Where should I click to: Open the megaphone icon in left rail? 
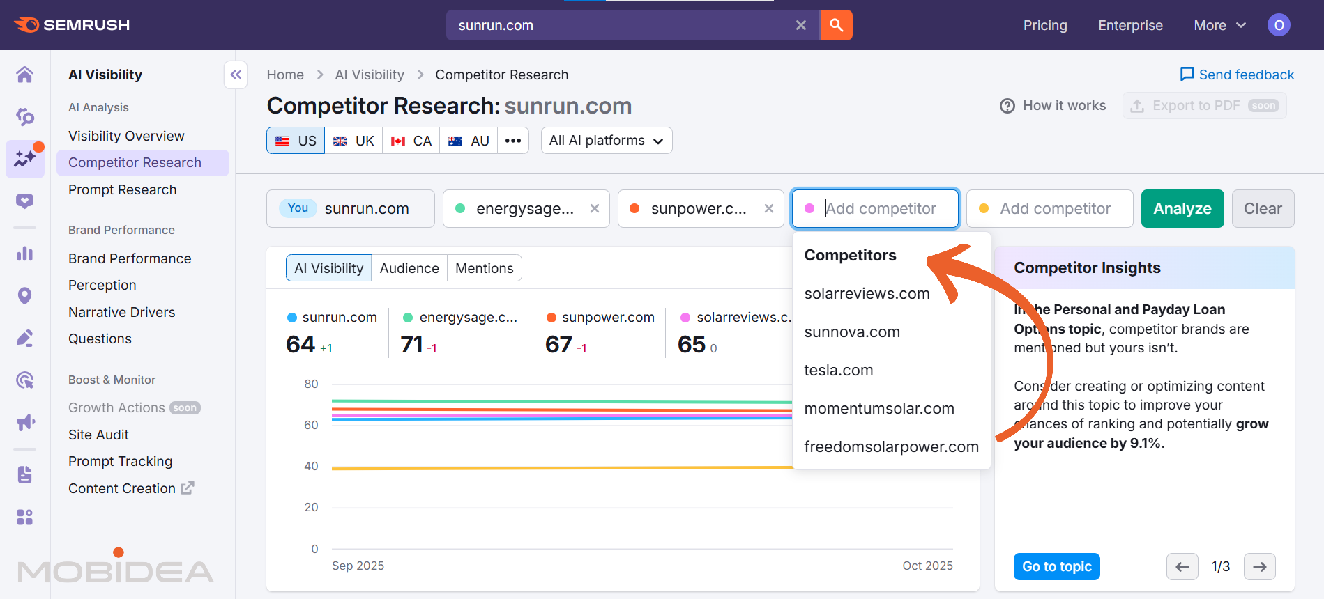tap(25, 423)
